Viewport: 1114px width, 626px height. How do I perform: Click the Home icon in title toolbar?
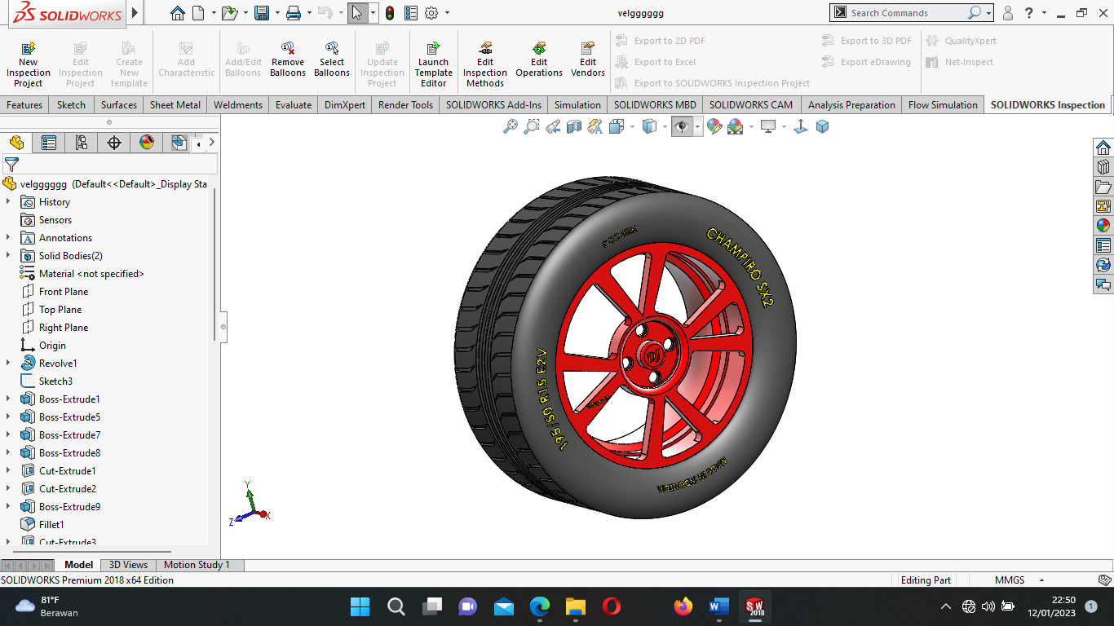click(x=178, y=13)
